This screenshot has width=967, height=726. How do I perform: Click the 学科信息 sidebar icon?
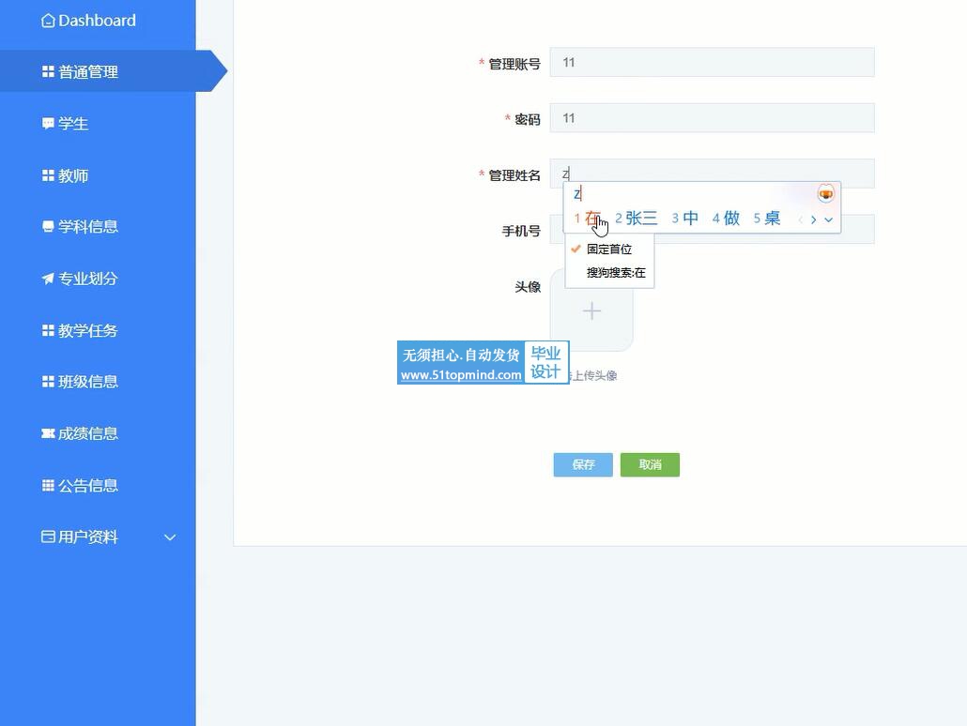tap(48, 227)
